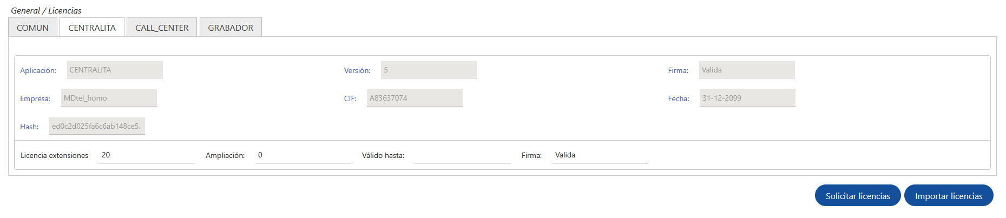The width and height of the screenshot is (1006, 218).
Task: Click the Fecha field showing 31-12-2099
Action: point(747,98)
